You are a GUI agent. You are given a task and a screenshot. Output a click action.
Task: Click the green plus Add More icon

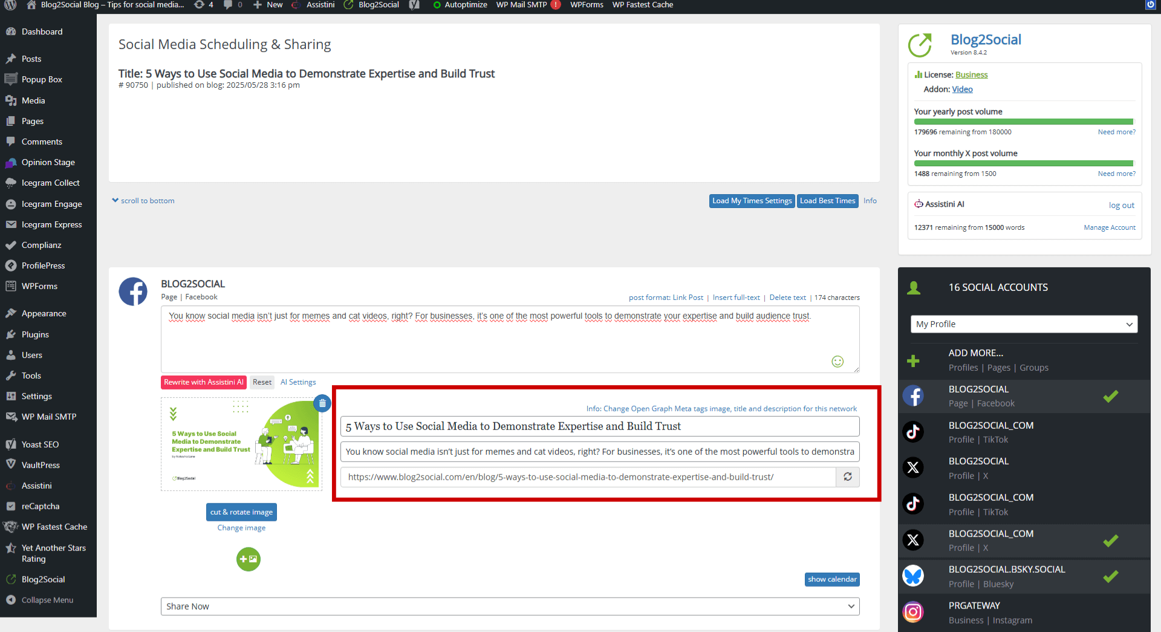913,361
